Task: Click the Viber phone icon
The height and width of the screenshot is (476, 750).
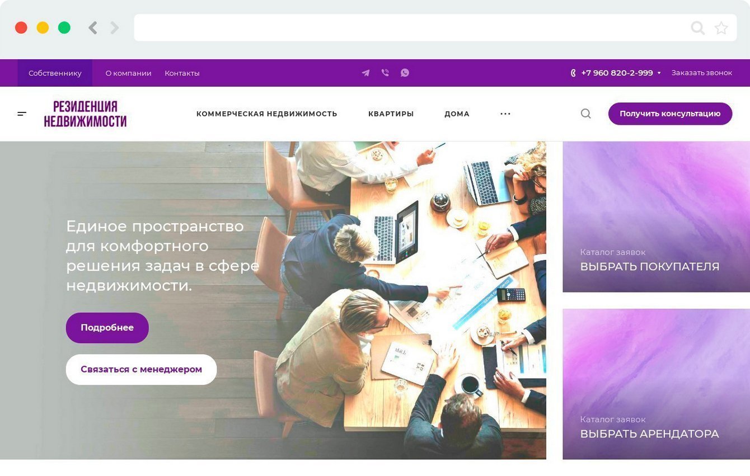Action: 385,73
